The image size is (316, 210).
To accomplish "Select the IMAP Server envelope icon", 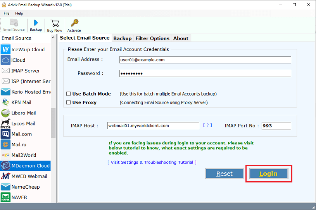I will (x=5, y=71).
